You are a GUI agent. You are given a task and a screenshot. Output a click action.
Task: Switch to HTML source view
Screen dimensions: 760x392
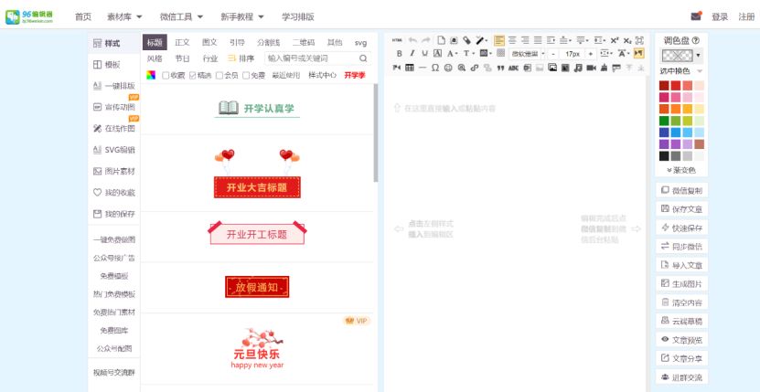point(397,40)
